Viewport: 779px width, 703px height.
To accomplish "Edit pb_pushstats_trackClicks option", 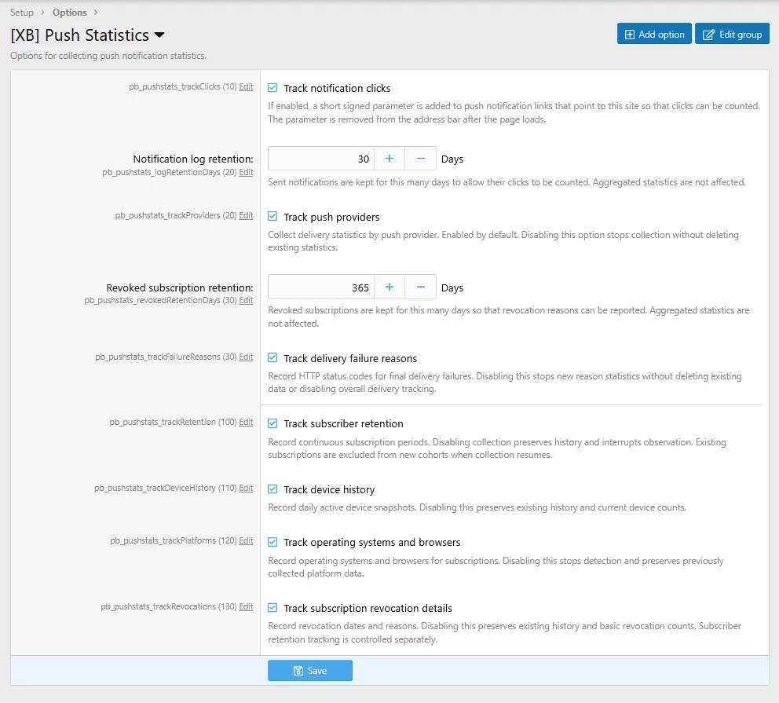I will tap(246, 86).
